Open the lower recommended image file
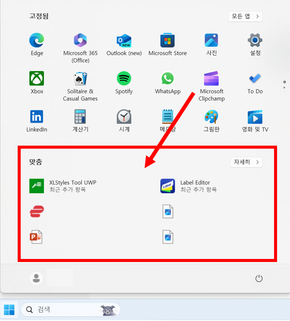Screen dimensions: 290x321 click(x=168, y=237)
